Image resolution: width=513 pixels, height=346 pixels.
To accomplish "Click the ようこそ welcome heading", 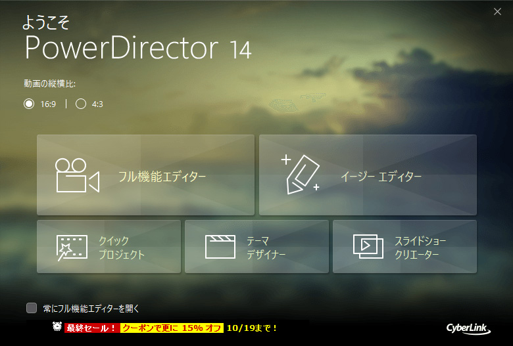I will [46, 22].
